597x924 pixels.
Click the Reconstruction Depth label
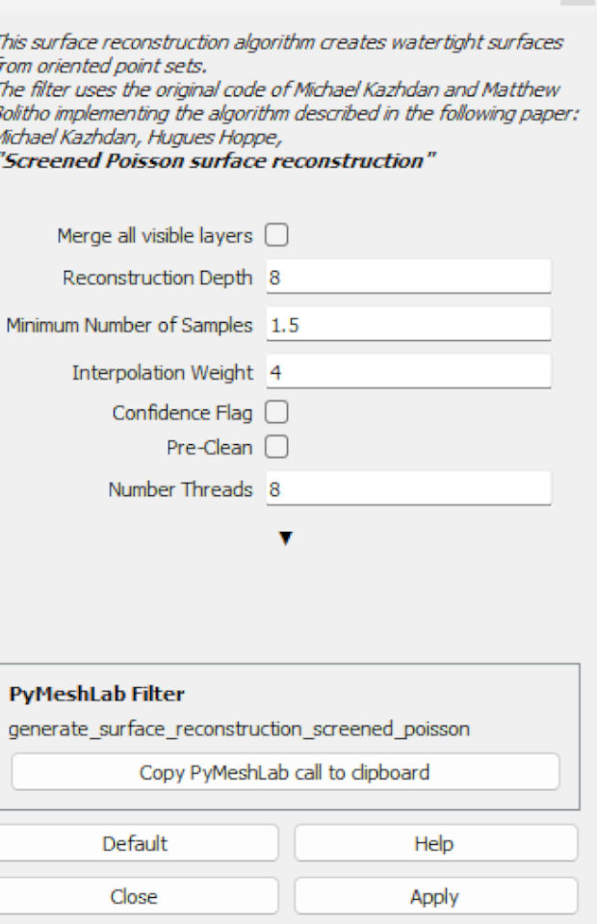pyautogui.click(x=157, y=277)
